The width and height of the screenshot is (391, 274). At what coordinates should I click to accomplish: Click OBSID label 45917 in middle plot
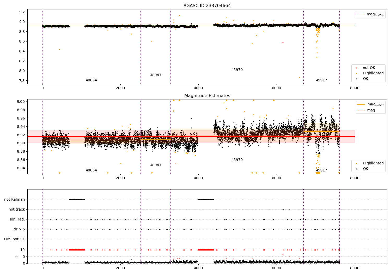[321, 170]
